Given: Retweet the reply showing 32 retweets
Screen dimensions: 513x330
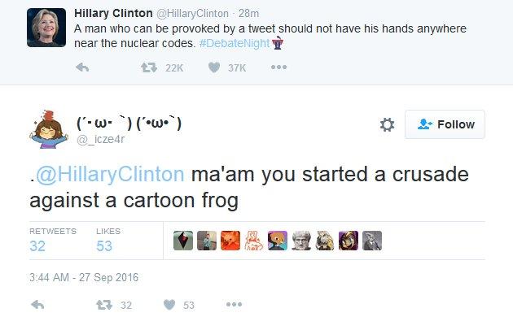Looking at the screenshot, I should click(104, 305).
